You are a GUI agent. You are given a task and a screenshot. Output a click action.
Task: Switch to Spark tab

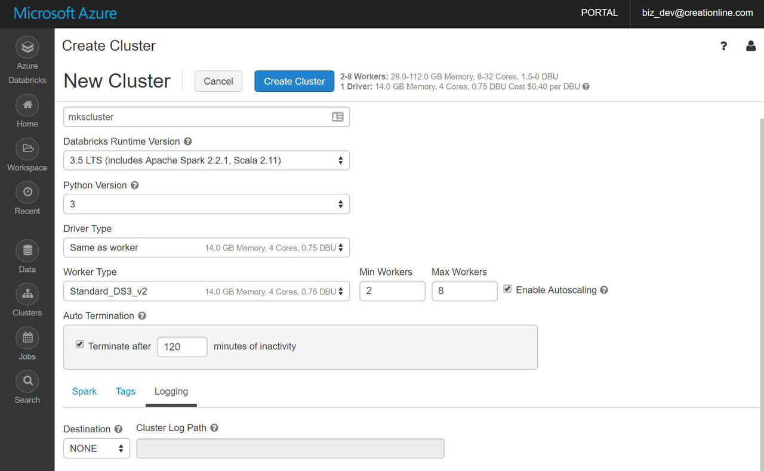click(x=84, y=392)
